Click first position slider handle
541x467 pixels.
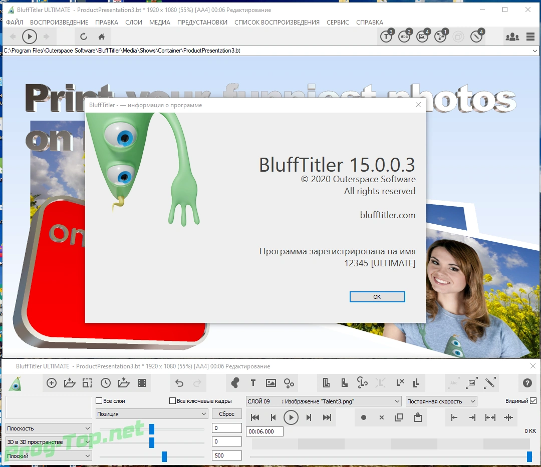152,429
